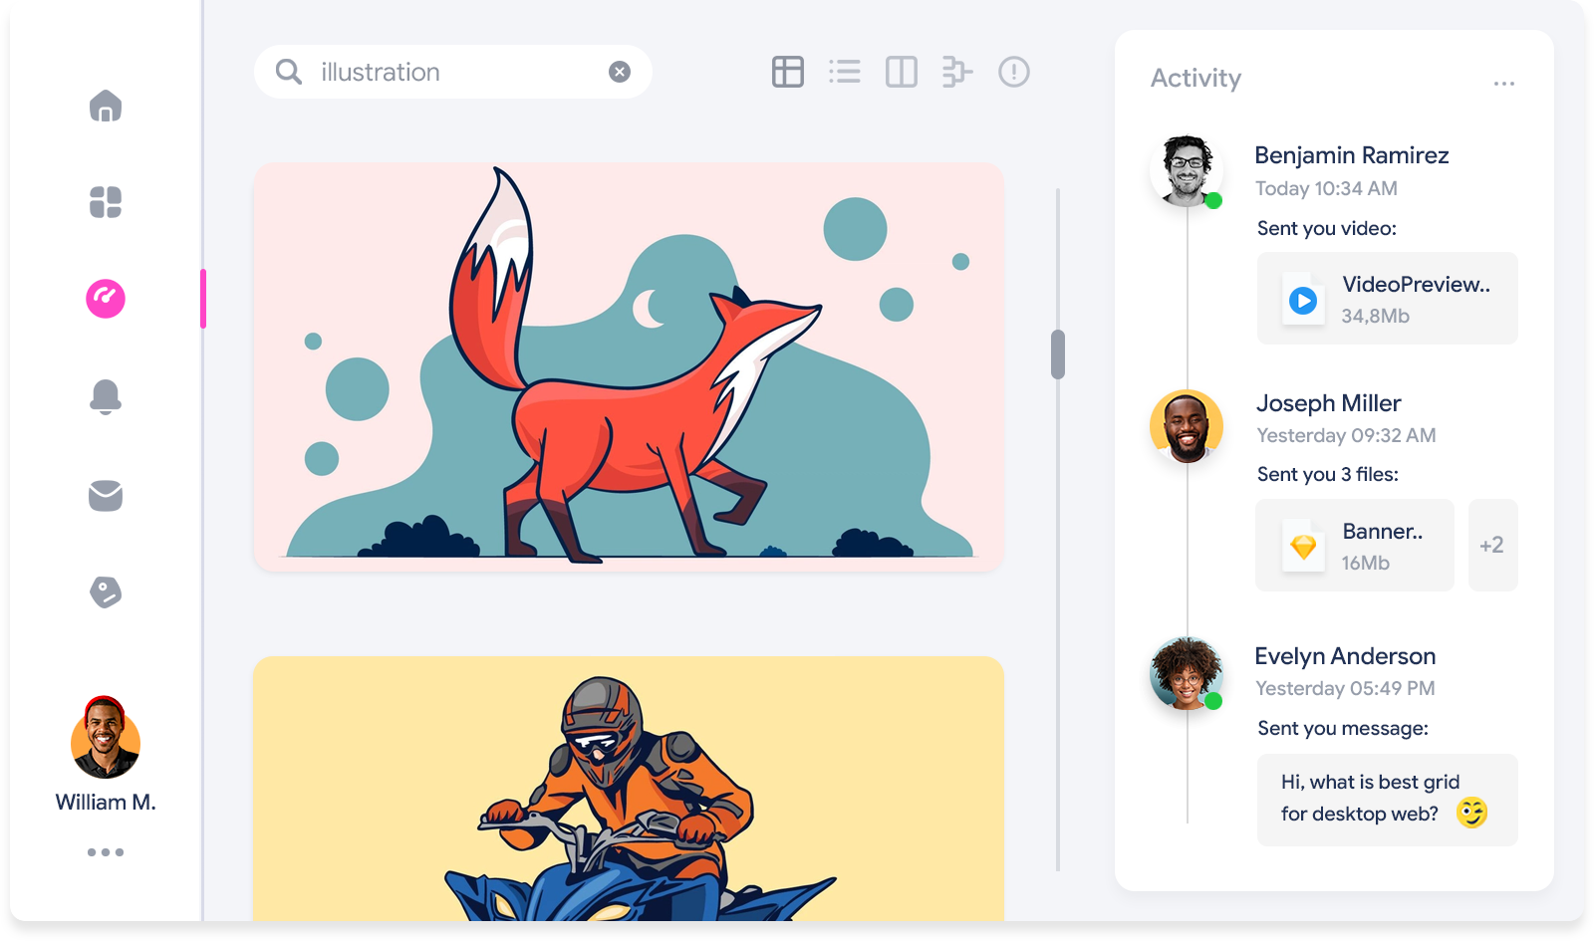Open the mail envelope icon
Viewport: 1594px width, 941px height.
(106, 495)
